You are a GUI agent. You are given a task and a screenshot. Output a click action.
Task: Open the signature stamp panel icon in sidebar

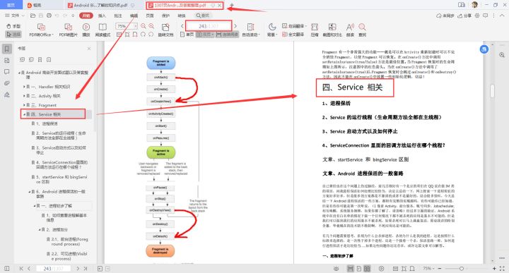click(x=7, y=95)
